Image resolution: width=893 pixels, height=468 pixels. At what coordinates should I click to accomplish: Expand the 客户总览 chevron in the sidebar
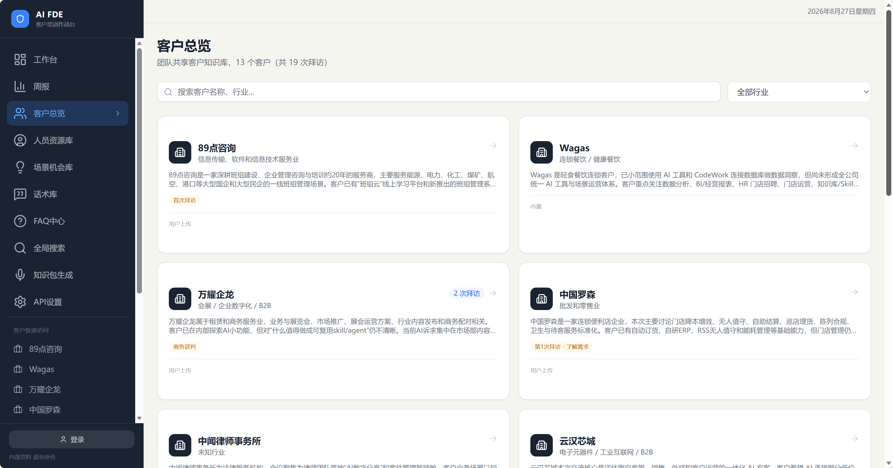pos(118,113)
